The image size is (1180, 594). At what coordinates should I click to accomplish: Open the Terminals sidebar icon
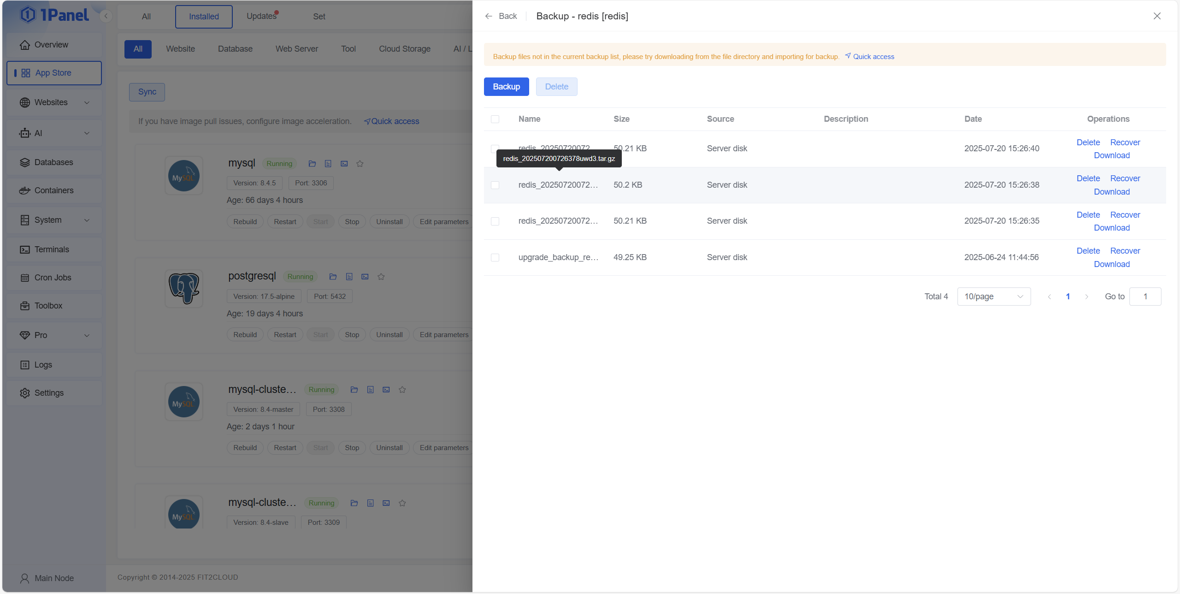point(25,249)
